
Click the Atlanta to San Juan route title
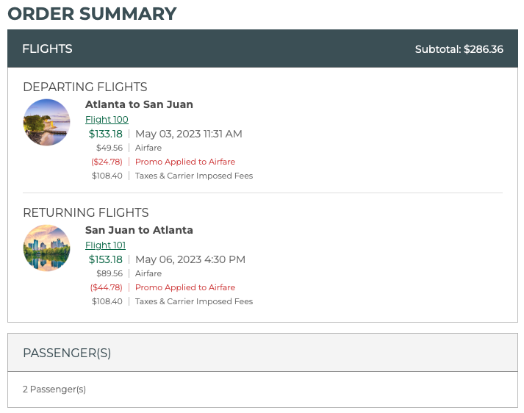[x=139, y=104]
